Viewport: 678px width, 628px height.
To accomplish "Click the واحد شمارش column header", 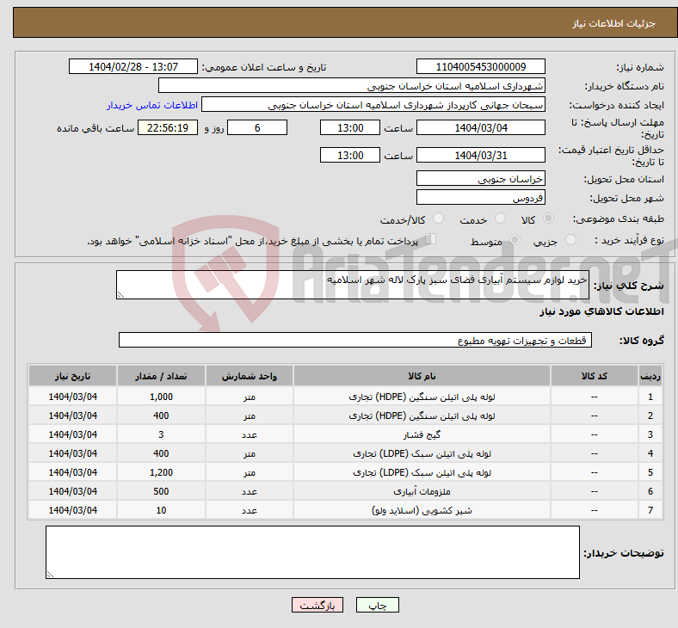I will (250, 376).
